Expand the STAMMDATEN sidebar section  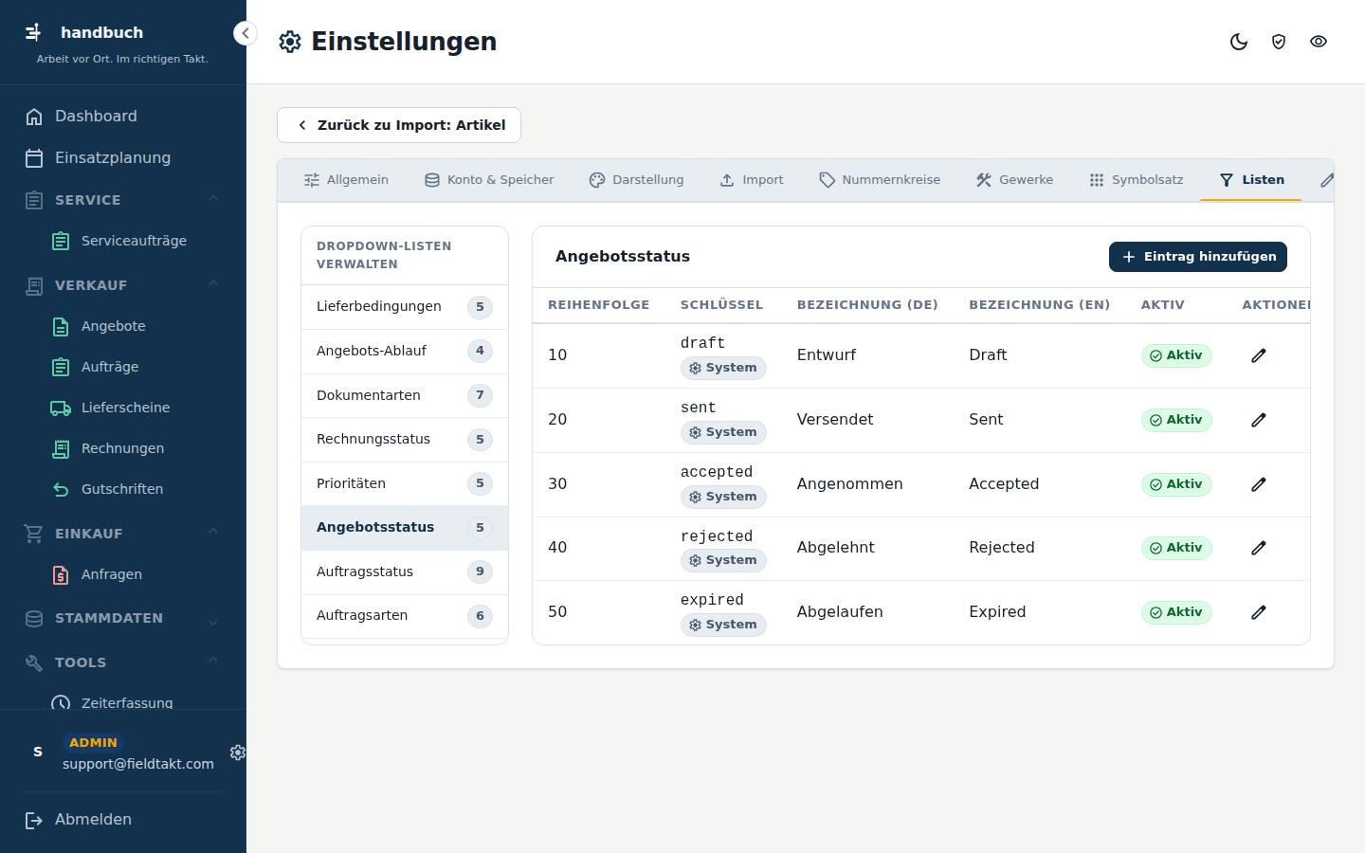tap(123, 618)
